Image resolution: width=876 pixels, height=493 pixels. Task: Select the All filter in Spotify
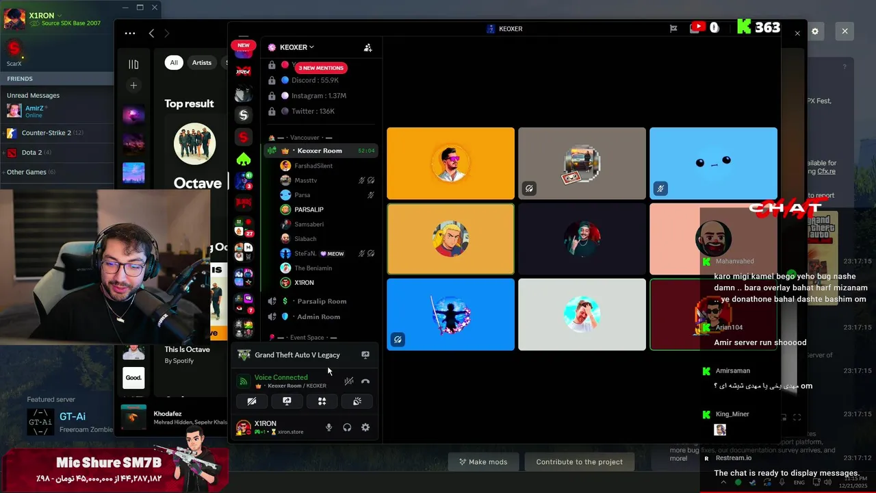(174, 62)
